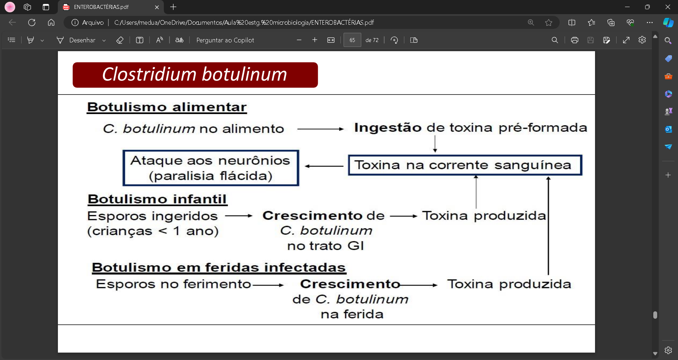Viewport: 678px width, 360px height.
Task: Toggle the page view layout button
Action: (x=414, y=40)
